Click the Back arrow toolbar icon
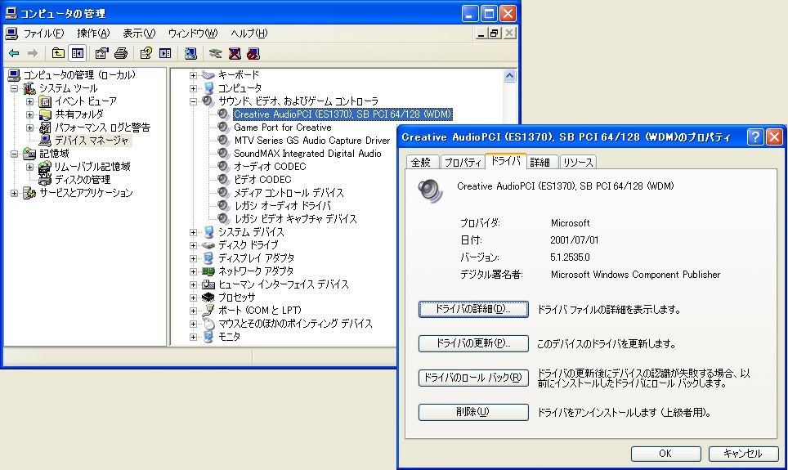 pos(14,53)
